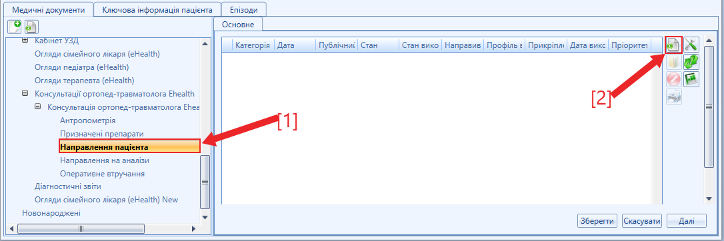Click the Зберегти button
The image size is (724, 241).
(x=597, y=221)
